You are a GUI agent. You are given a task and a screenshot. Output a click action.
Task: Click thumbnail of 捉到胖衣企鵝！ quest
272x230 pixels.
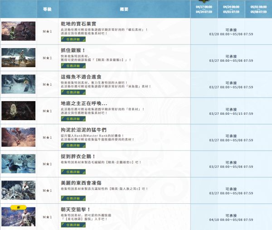19,164
